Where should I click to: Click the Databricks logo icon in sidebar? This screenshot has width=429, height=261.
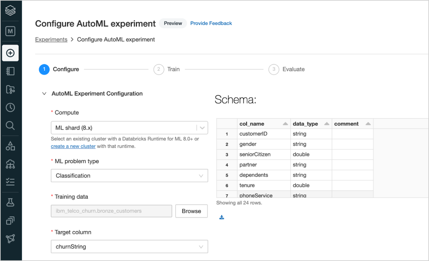tap(10, 11)
